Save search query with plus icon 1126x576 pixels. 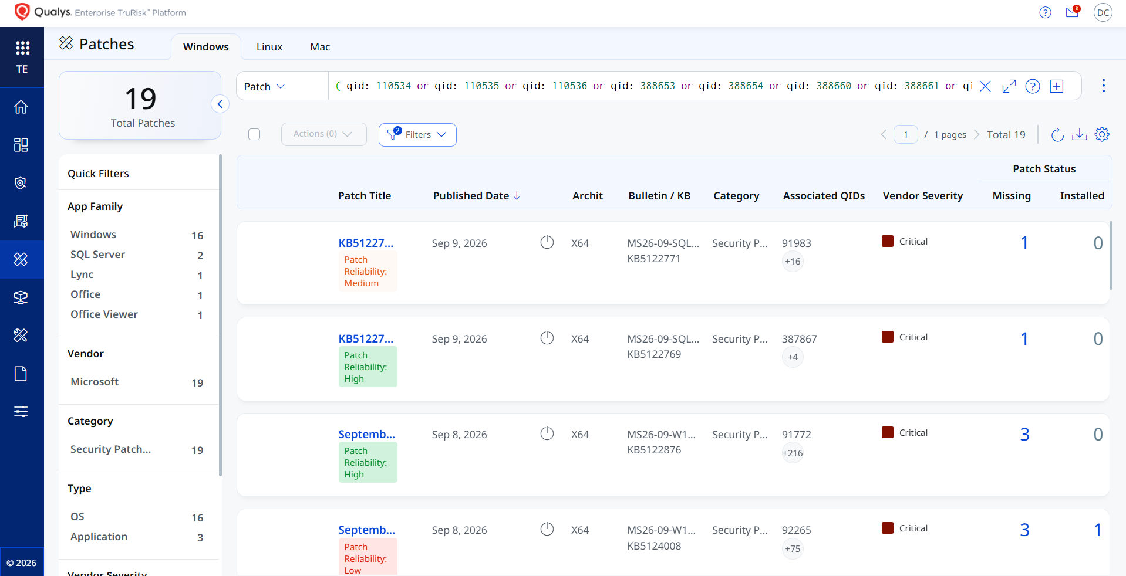(x=1057, y=86)
